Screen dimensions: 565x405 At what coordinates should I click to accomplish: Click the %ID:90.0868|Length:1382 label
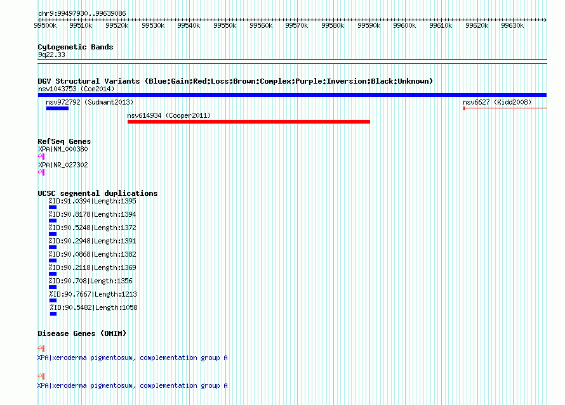(x=93, y=254)
